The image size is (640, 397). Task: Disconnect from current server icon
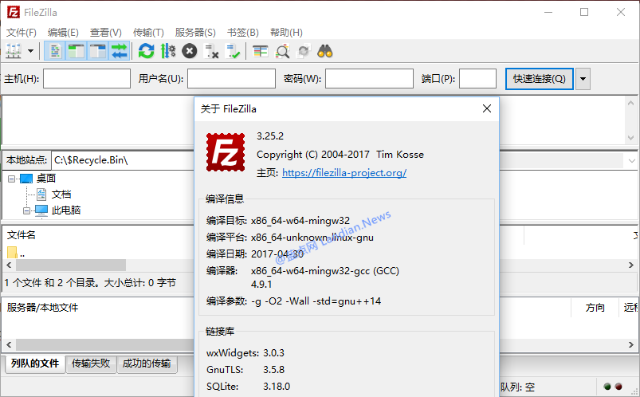click(211, 51)
